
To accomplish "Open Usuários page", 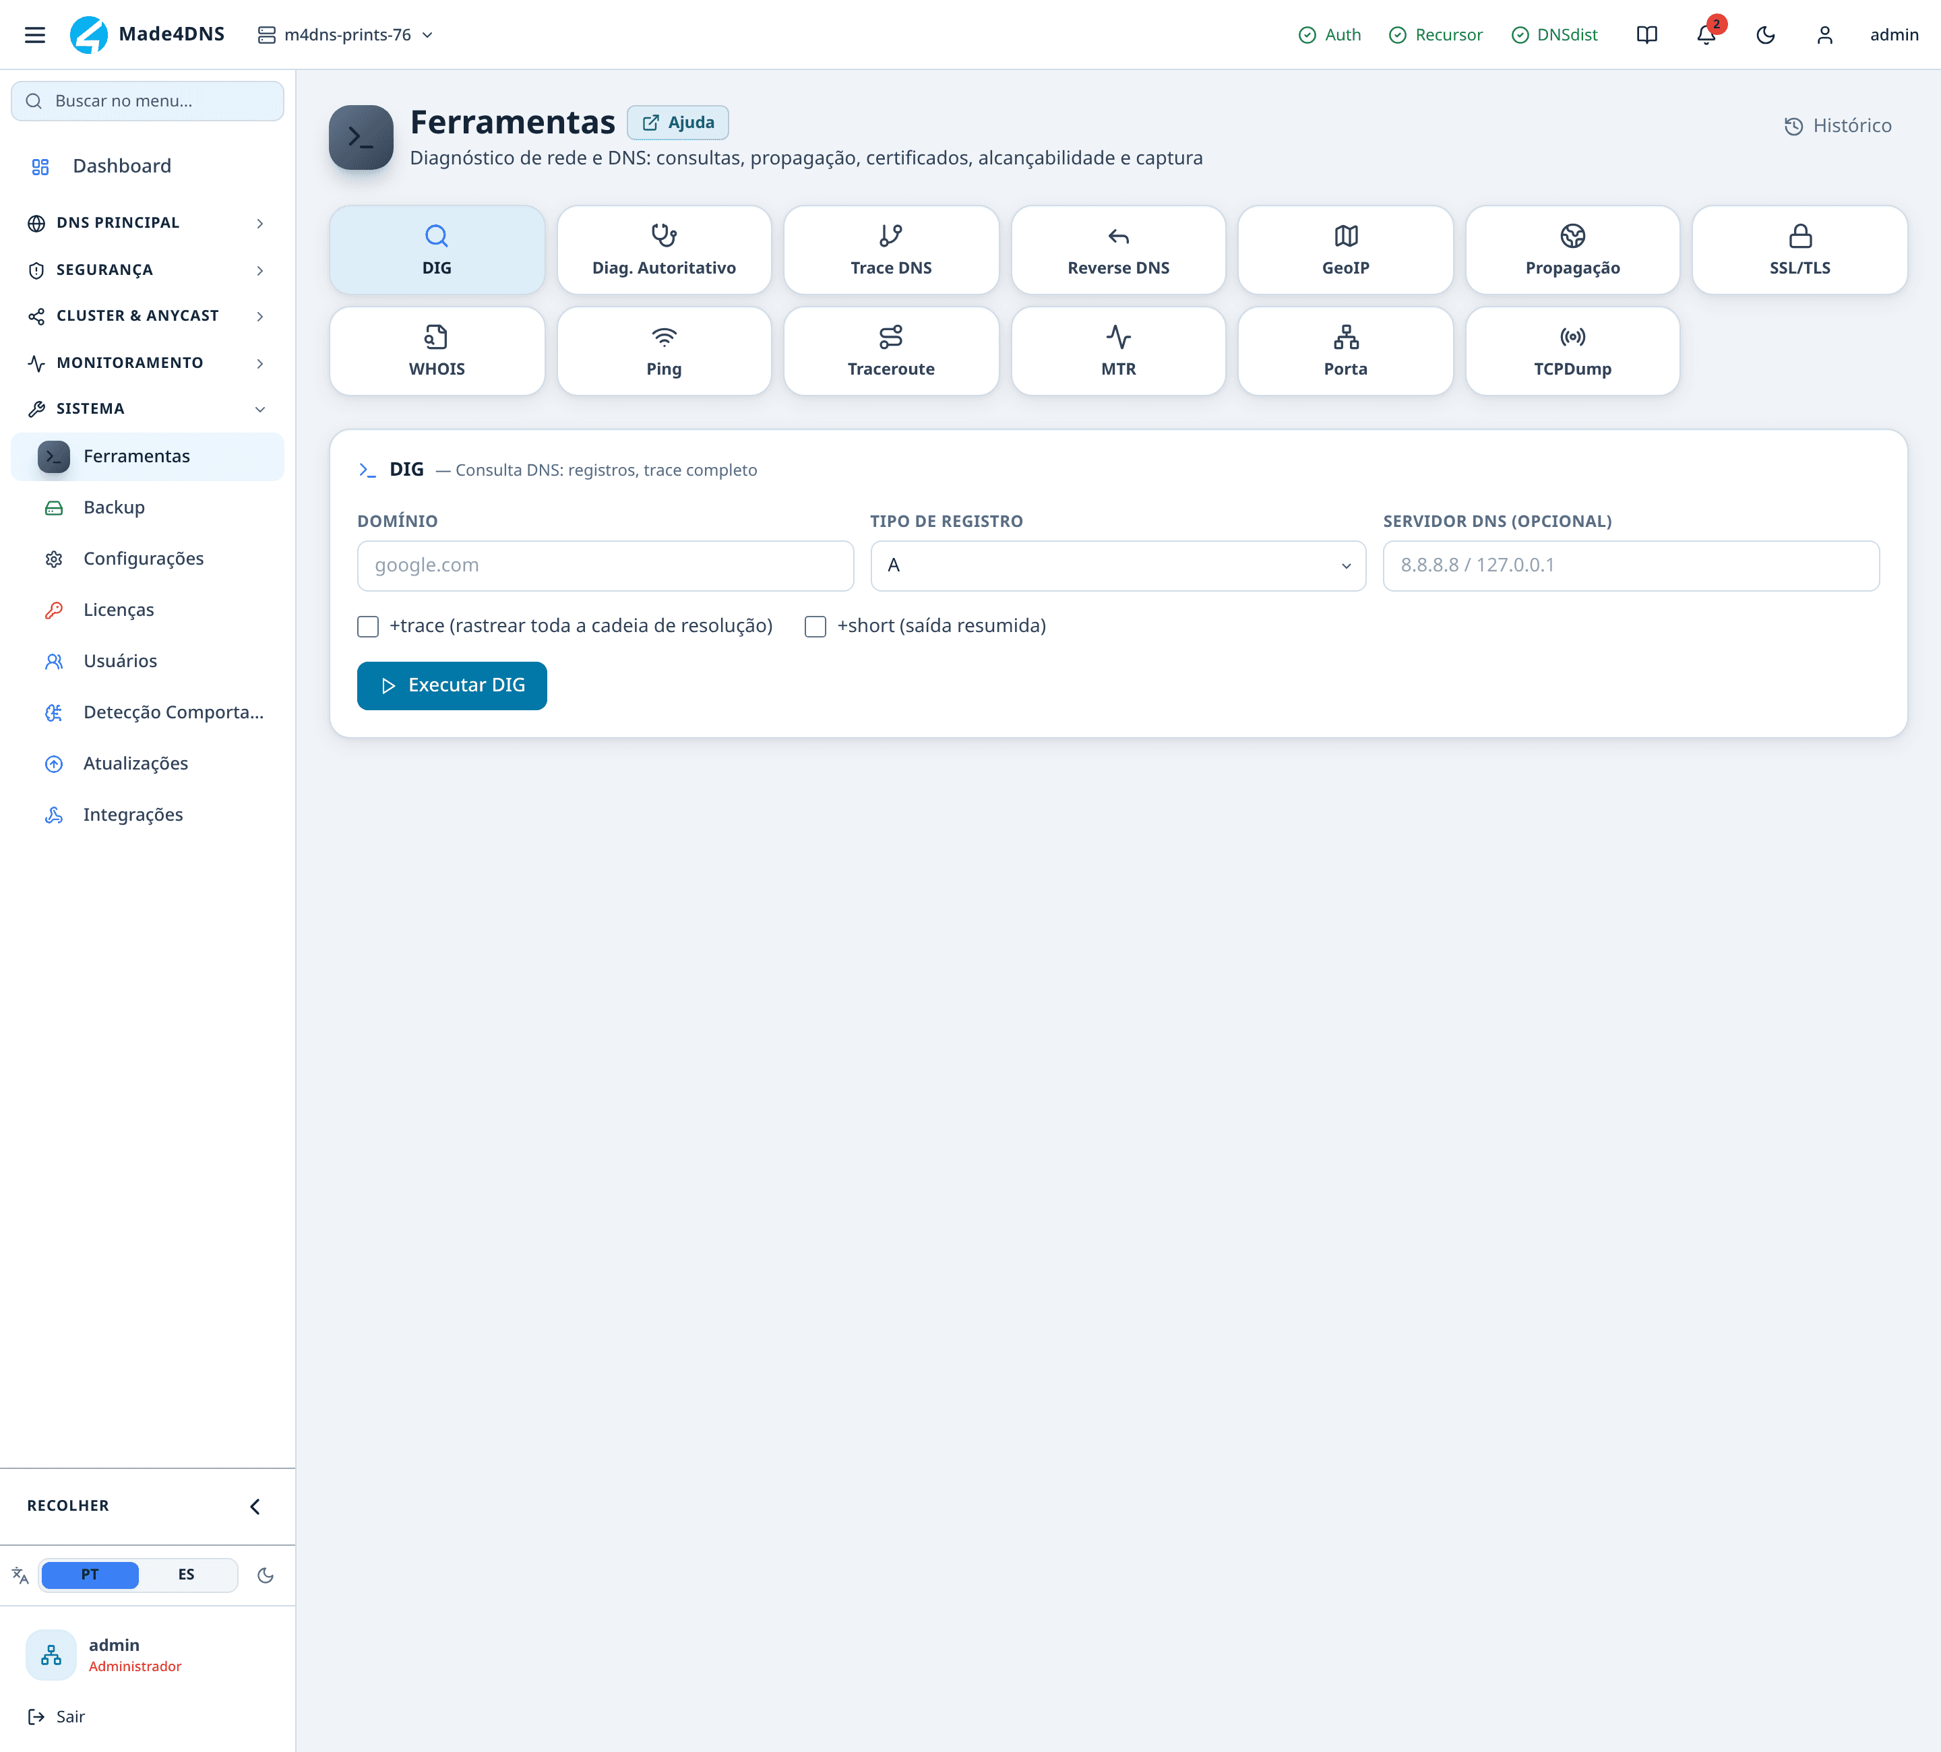I will click(148, 660).
